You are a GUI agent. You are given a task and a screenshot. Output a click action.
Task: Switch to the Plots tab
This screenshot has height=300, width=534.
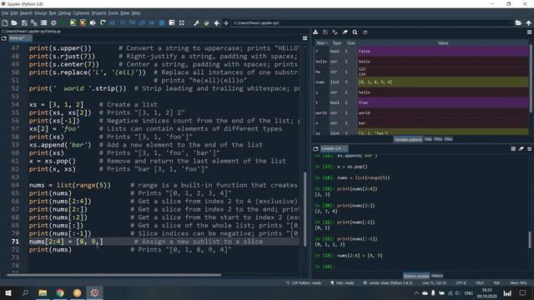[438, 139]
